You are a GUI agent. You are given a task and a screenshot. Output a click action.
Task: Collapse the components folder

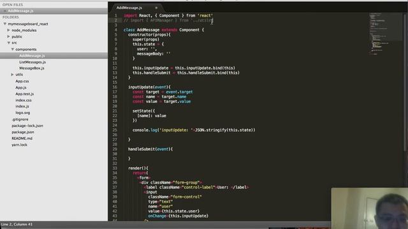click(x=13, y=50)
